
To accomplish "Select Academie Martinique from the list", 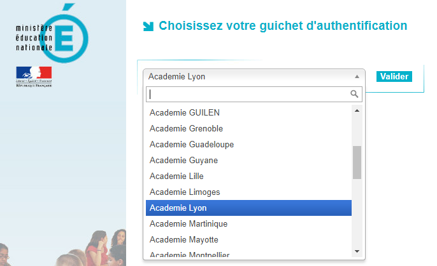I will click(248, 224).
